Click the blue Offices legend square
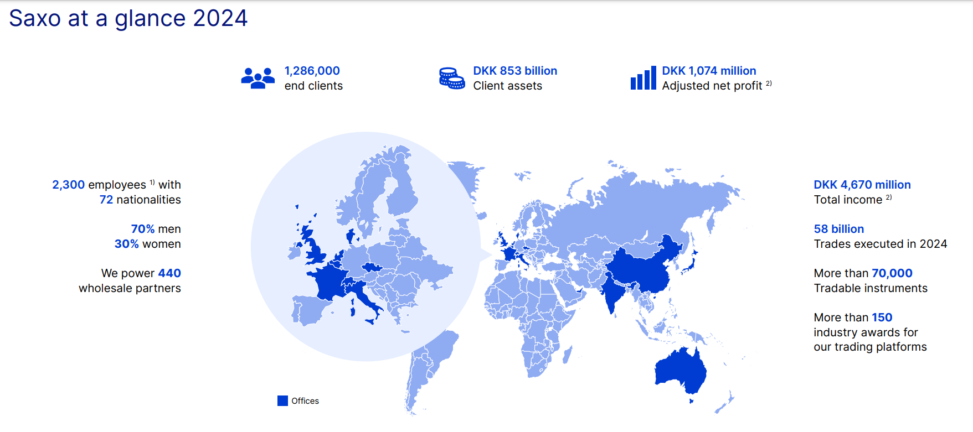 click(x=282, y=401)
